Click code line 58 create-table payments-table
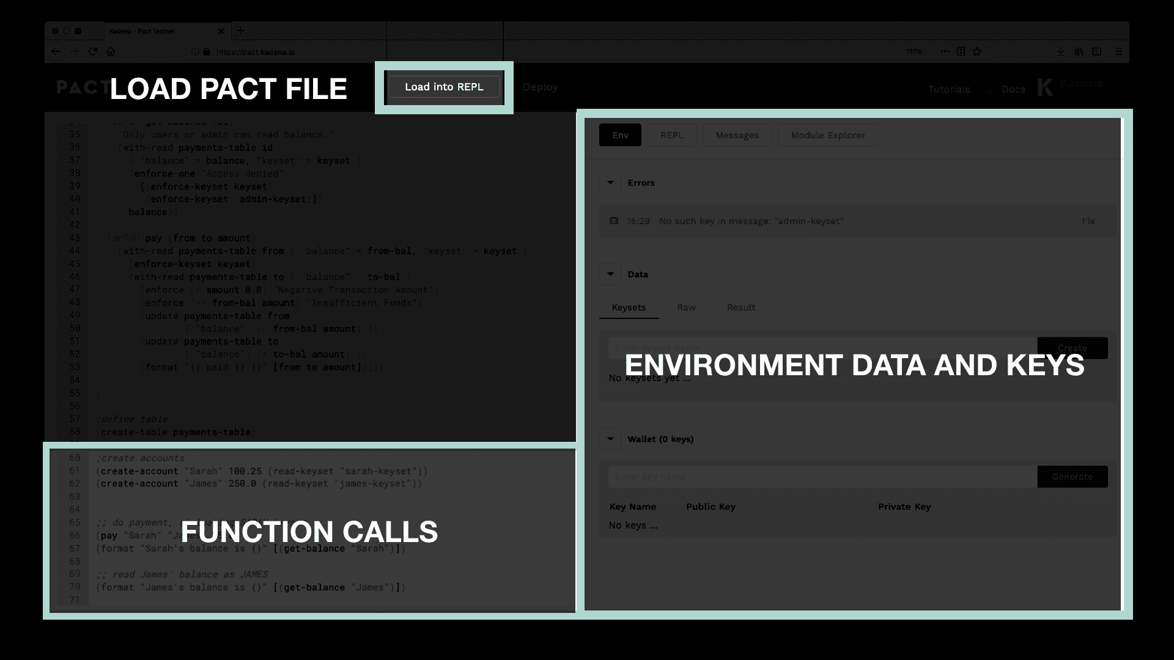Image resolution: width=1174 pixels, height=660 pixels. 176,432
